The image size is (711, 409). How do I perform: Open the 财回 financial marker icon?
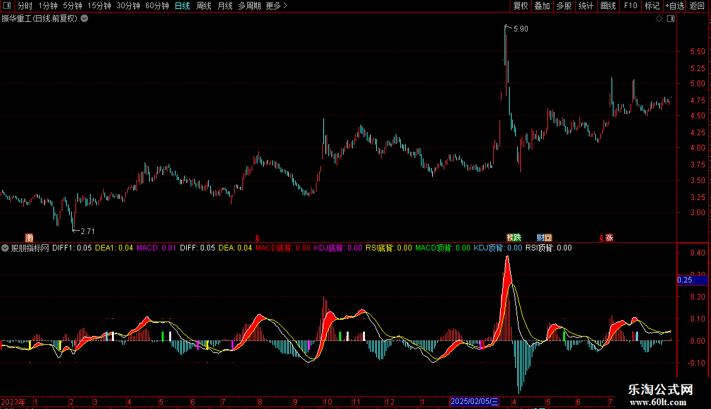(544, 238)
